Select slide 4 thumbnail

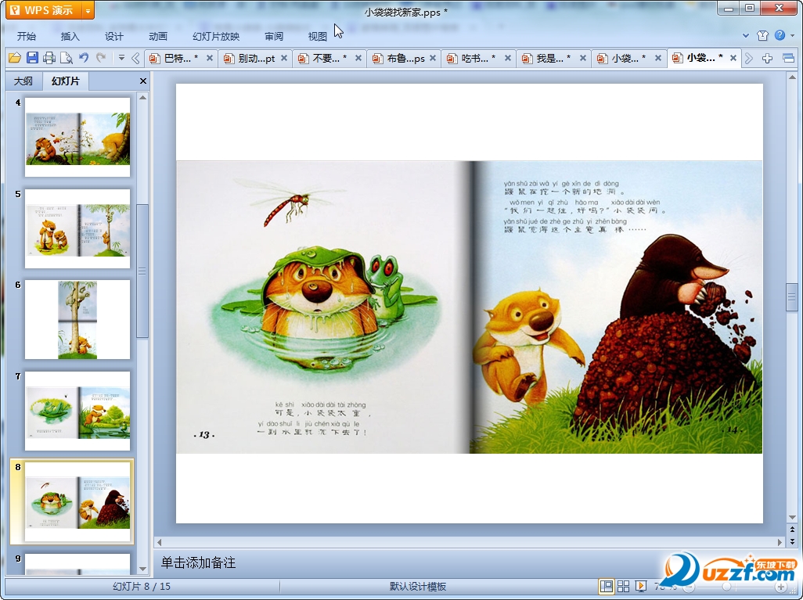point(77,137)
